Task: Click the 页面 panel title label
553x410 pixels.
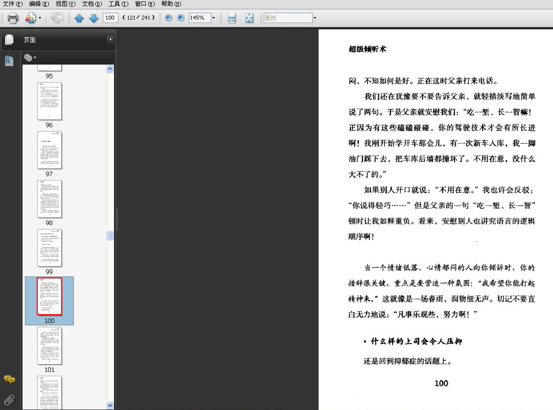Action: (x=30, y=40)
